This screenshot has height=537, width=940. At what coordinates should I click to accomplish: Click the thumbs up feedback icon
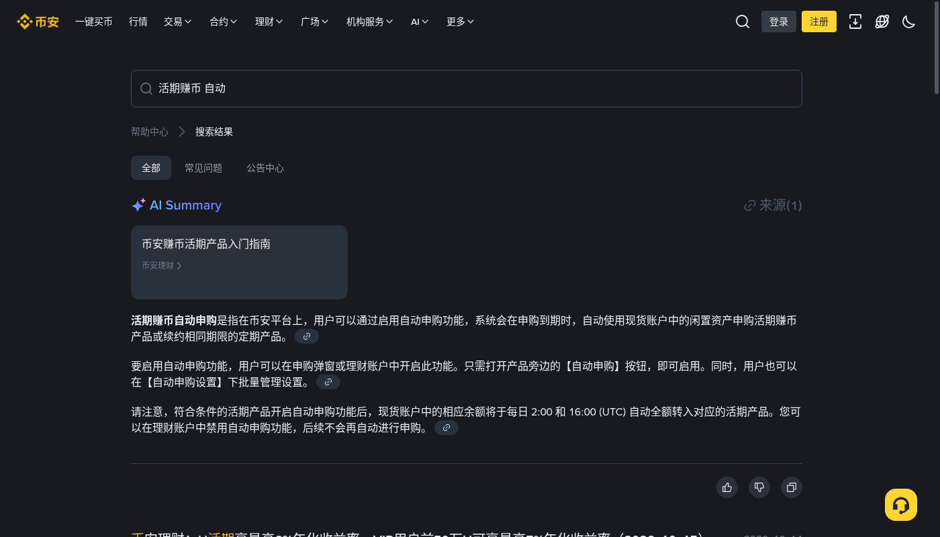tap(727, 487)
